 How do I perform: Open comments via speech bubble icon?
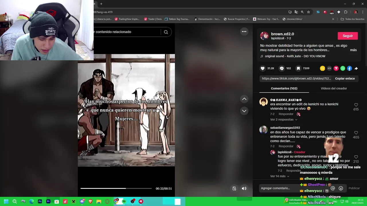(x=282, y=68)
